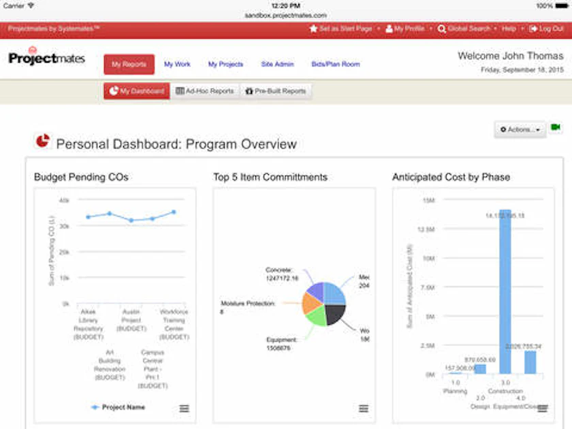Select the Site Admin tab
The width and height of the screenshot is (572, 429).
pos(277,64)
